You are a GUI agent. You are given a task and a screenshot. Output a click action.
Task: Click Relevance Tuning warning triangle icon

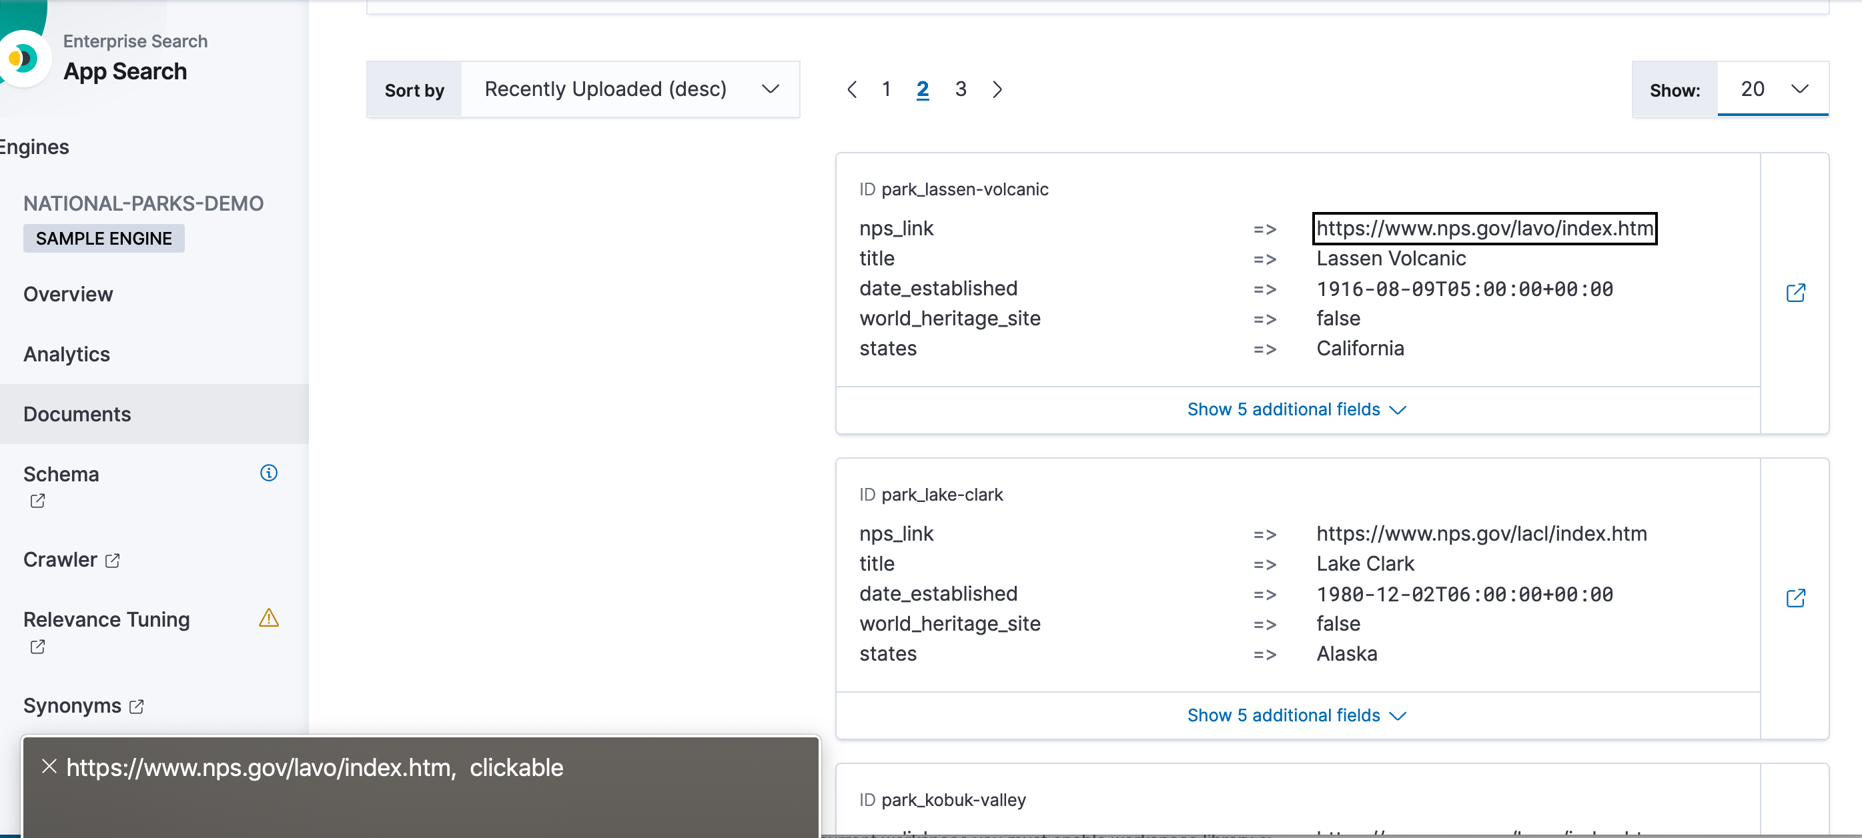click(268, 619)
